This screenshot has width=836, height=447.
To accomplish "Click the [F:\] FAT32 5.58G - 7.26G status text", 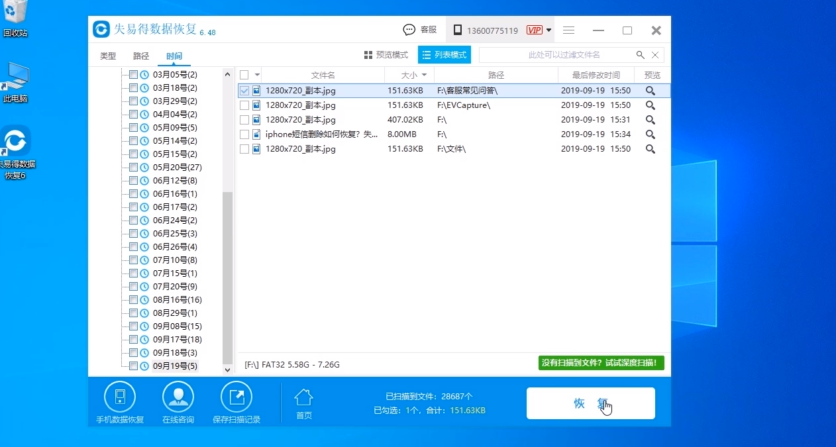I will (292, 364).
